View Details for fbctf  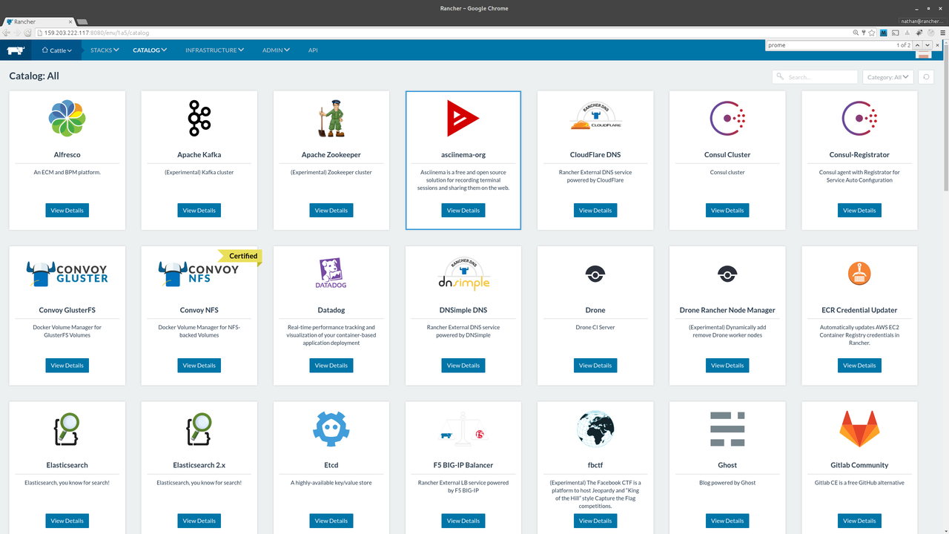[x=595, y=521]
